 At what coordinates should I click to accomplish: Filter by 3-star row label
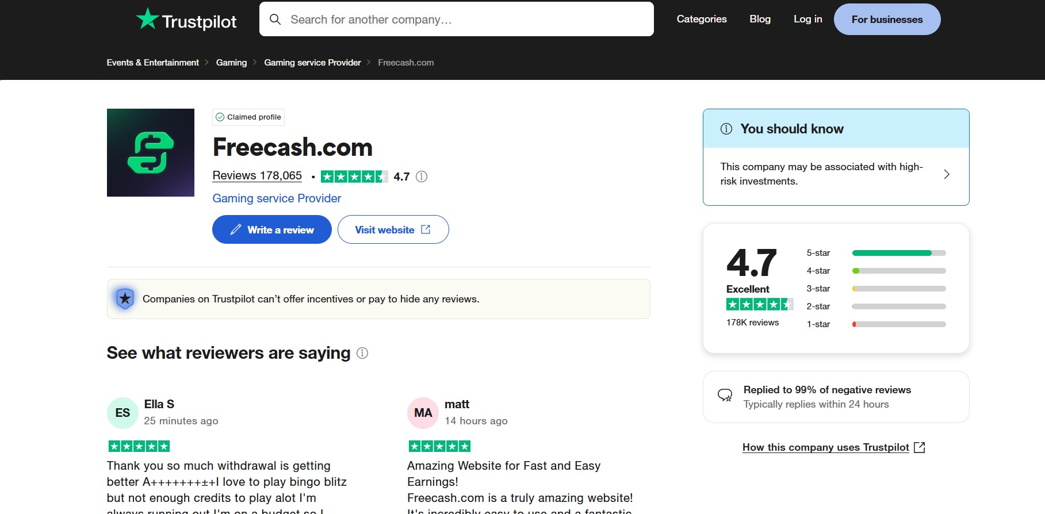pos(818,289)
